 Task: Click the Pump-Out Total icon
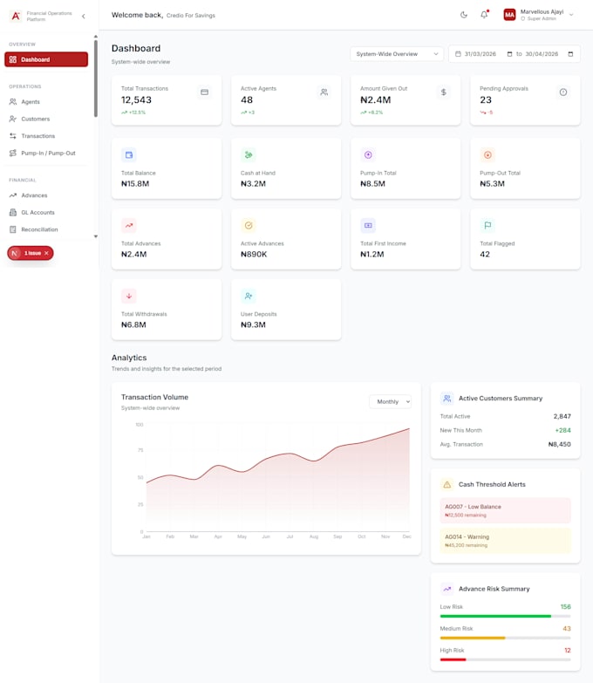coord(487,154)
